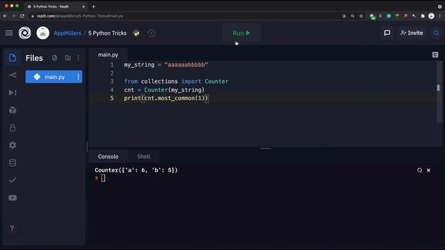The image size is (445, 250).
Task: Toggle the editor layout icon
Action: point(435,55)
